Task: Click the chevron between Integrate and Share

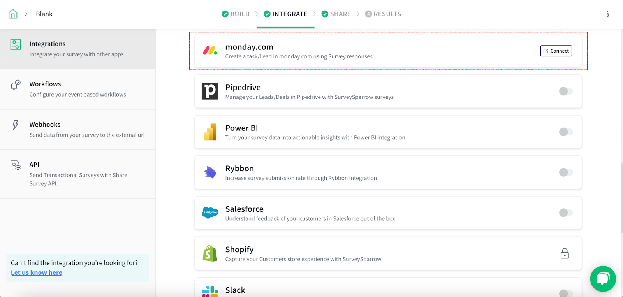Action: [x=314, y=14]
